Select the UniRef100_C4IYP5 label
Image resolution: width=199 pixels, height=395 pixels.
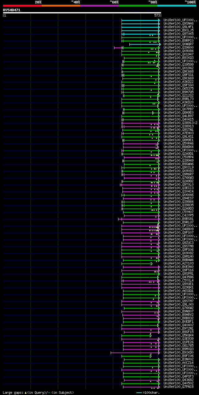click(x=178, y=215)
